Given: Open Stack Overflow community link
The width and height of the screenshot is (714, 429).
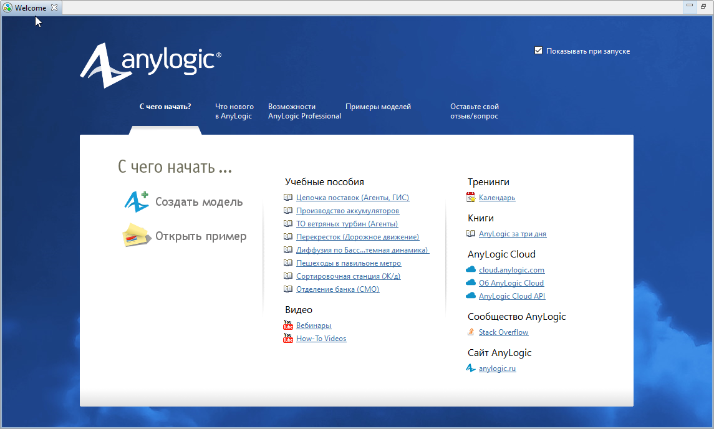Looking at the screenshot, I should (503, 332).
